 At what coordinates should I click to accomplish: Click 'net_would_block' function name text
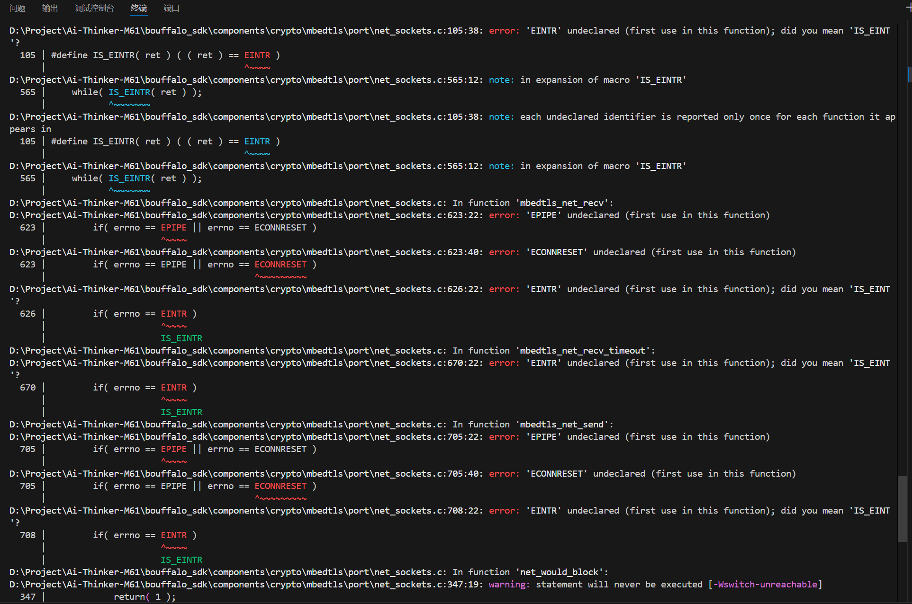tap(559, 572)
